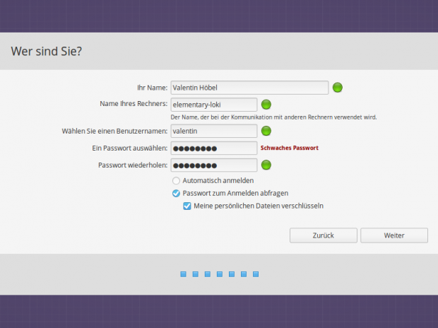Click the green indicator next to username field
Image resolution: width=438 pixels, height=328 pixels.
266,131
